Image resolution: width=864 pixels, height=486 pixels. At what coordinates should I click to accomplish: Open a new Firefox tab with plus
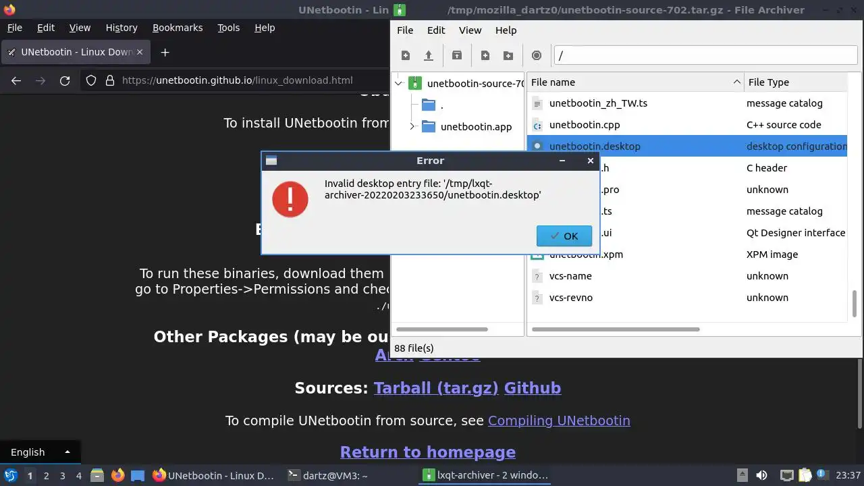165,52
